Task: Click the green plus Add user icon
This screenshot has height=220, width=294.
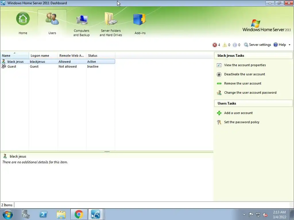Action: click(219, 113)
